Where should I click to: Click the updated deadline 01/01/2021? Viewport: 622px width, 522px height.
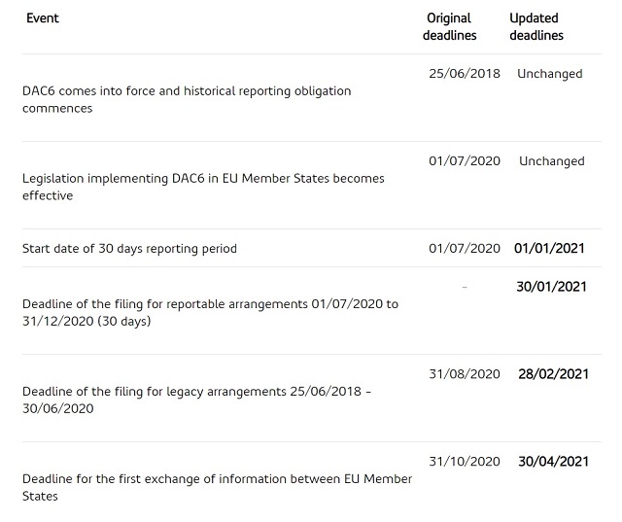[549, 249]
